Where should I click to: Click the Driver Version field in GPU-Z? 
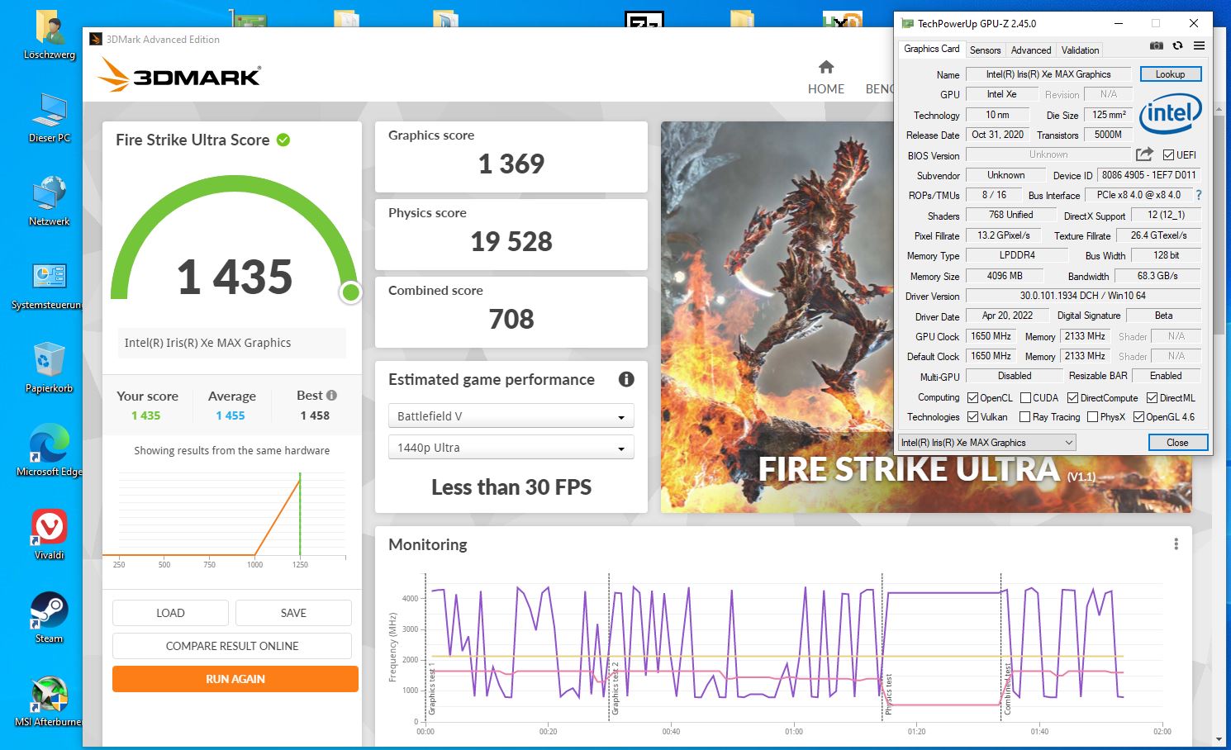point(1082,296)
